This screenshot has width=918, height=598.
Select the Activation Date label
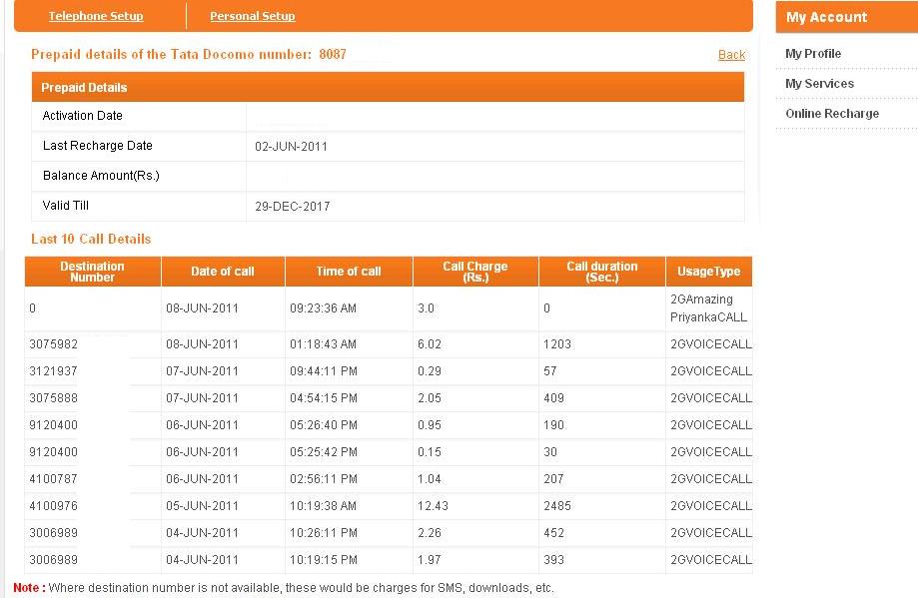coord(83,116)
